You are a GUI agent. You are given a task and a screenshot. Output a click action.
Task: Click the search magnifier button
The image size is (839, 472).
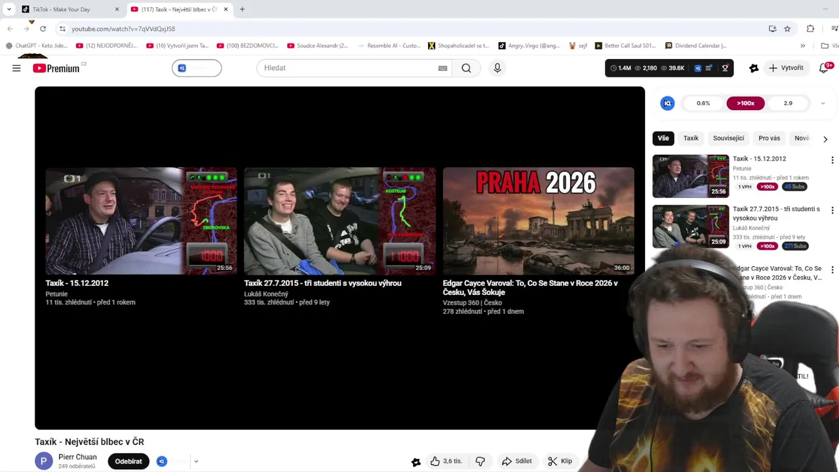[x=466, y=68]
